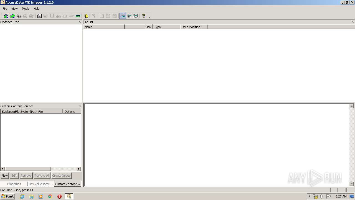
Task: Sort the file list by Size column
Action: click(x=139, y=27)
